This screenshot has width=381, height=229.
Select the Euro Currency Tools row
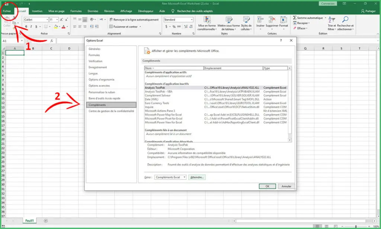216,103
